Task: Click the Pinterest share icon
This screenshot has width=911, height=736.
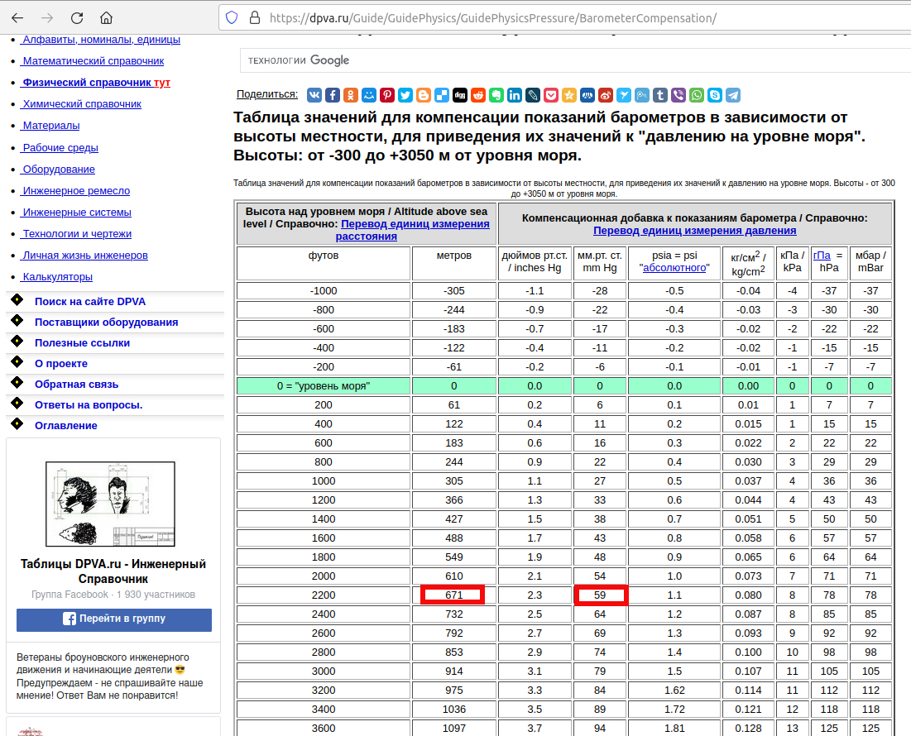Action: (x=387, y=95)
